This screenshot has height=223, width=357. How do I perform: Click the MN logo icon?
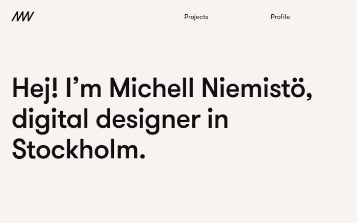coord(22,17)
